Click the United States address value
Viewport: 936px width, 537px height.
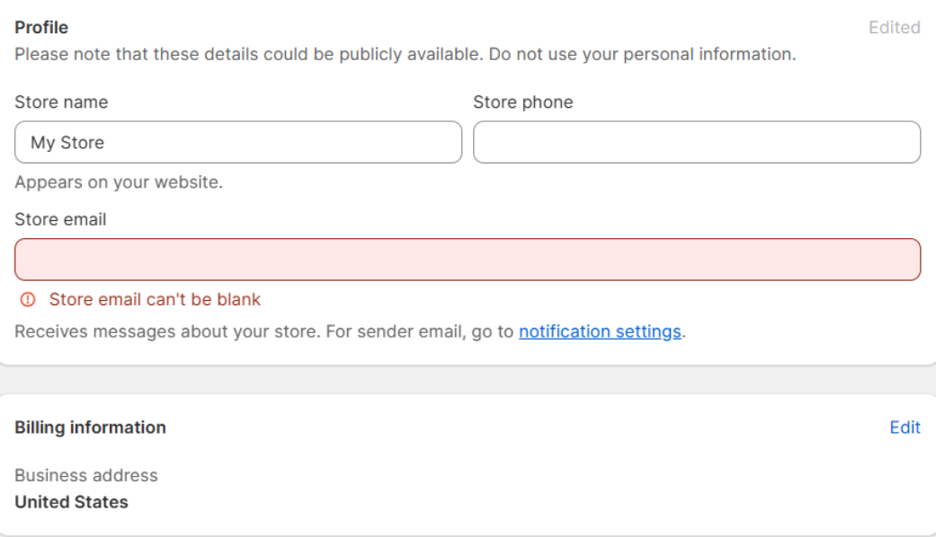[71, 502]
